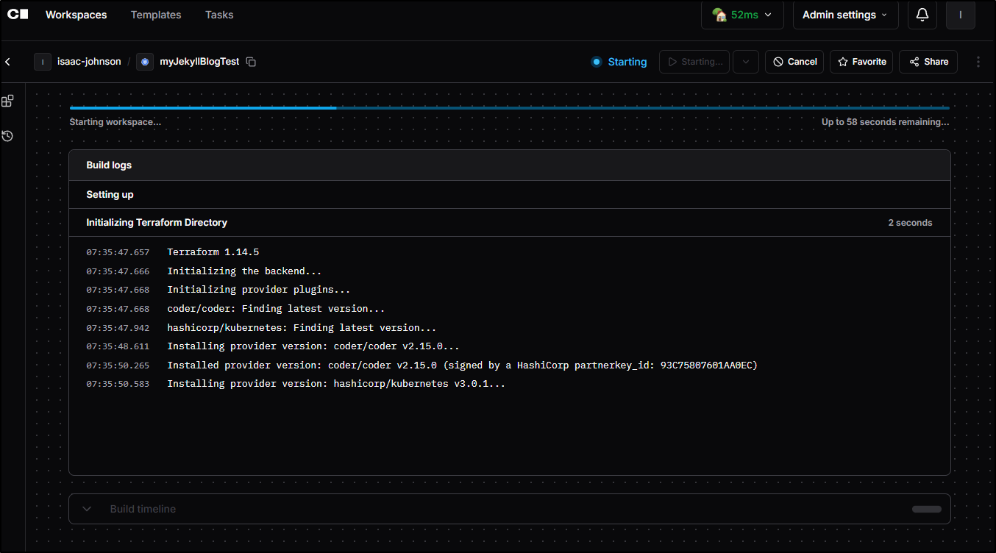Cancel the workspace build
This screenshot has width=996, height=553.
pos(794,62)
